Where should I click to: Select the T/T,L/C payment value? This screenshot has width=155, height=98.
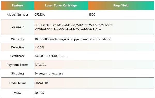(41, 65)
